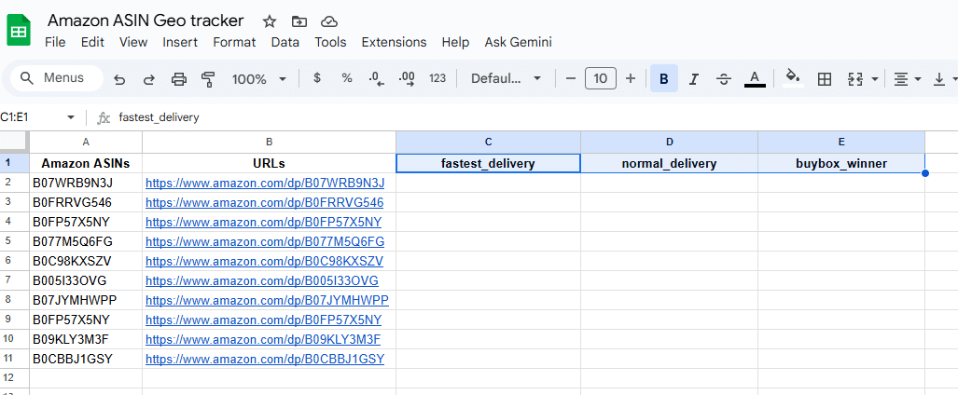Click the move to folder icon
The image size is (958, 395).
(299, 20)
